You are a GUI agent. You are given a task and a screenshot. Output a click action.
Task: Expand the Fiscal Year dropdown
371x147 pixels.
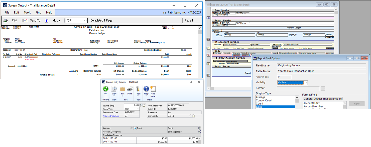[138, 109]
